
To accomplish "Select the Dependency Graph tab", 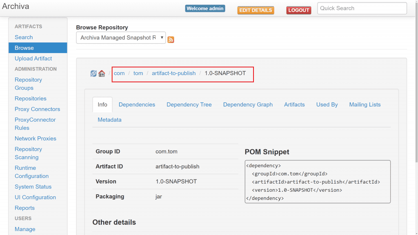I will (248, 104).
